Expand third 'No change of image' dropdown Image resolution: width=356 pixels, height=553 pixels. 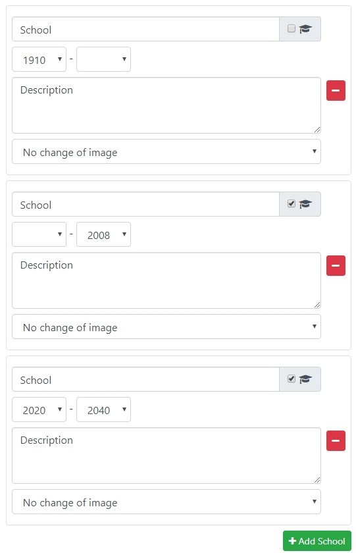166,502
